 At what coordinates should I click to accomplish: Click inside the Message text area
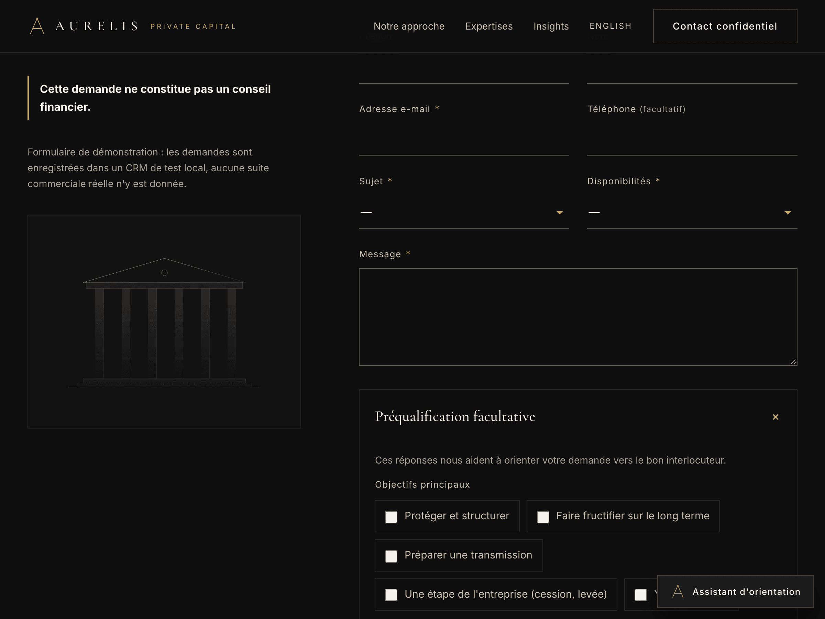pos(578,317)
